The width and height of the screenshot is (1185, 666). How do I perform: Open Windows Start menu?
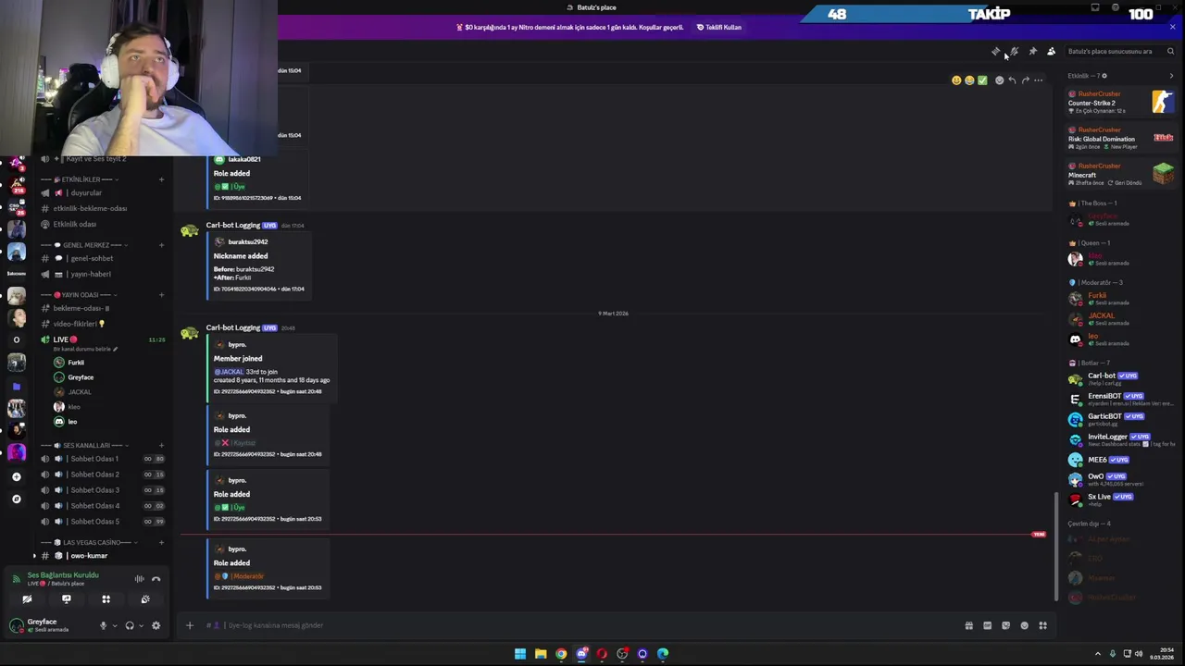[520, 654]
